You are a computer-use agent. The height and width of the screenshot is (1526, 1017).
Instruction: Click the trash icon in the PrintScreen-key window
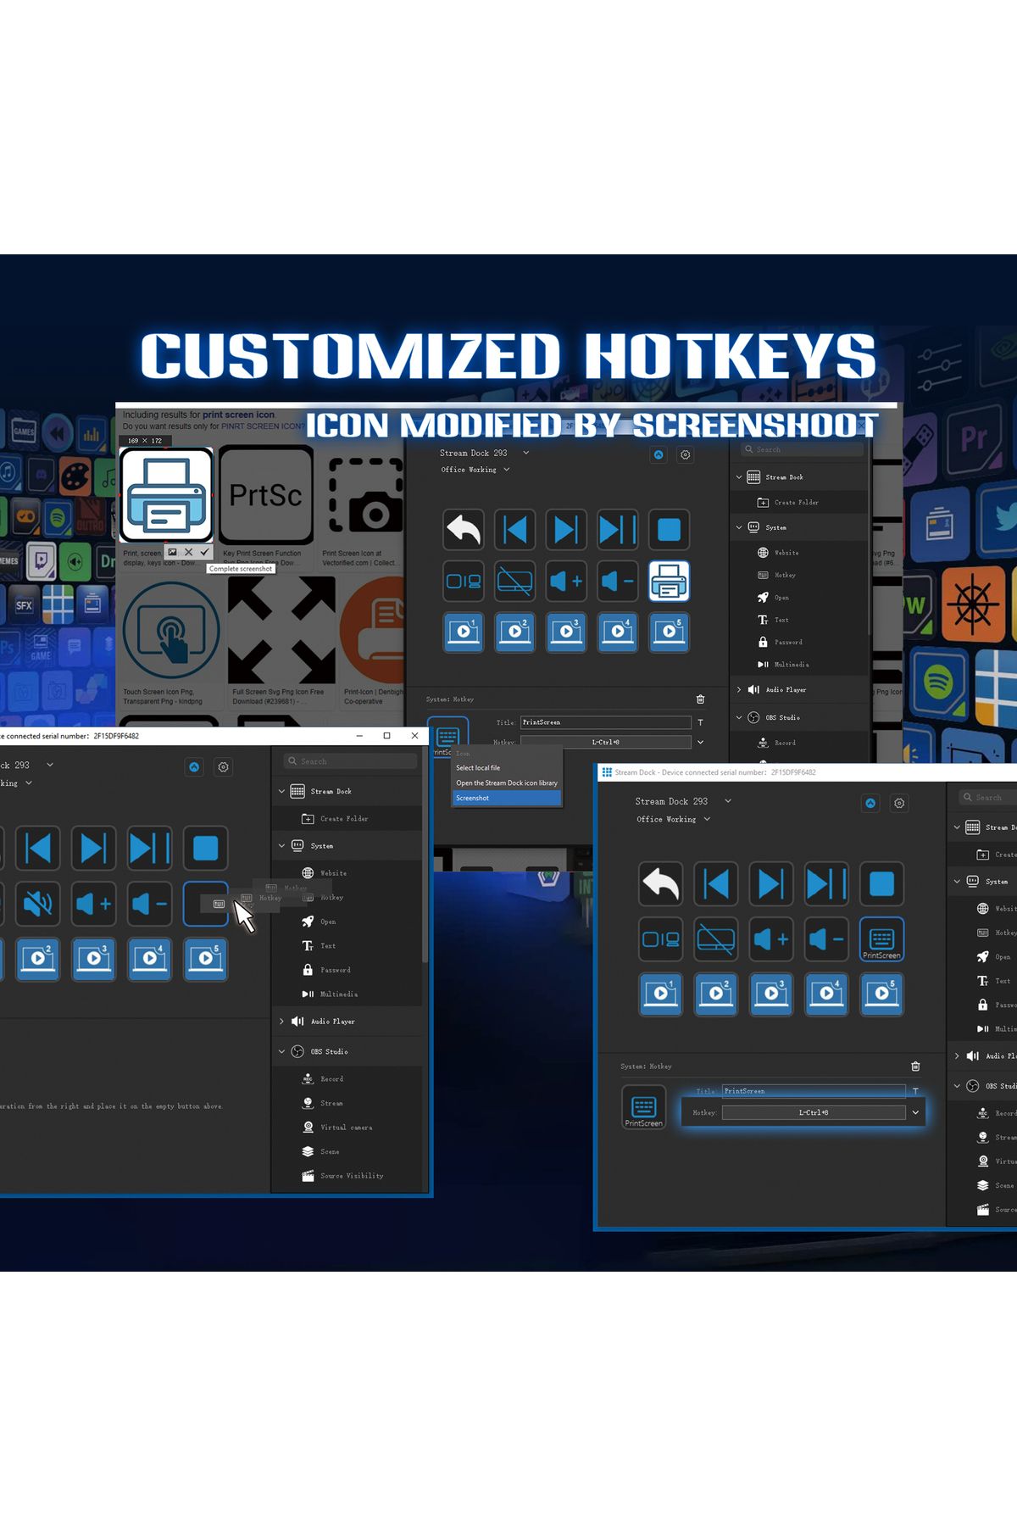pos(915,1067)
